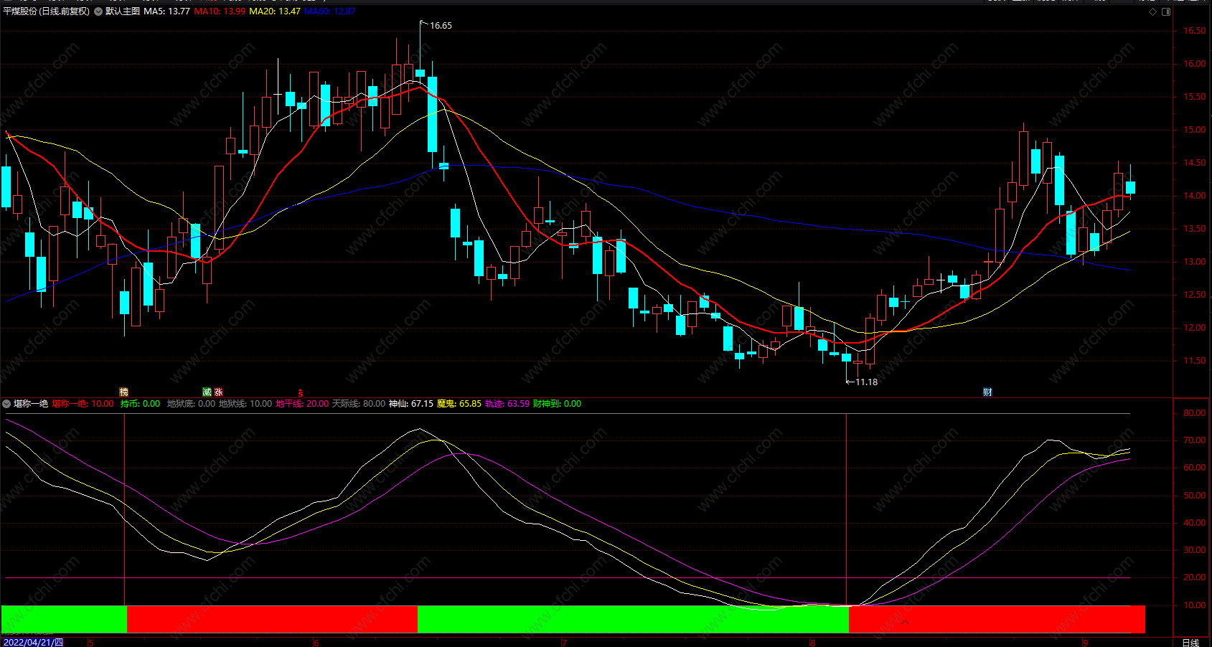Click the 地狱线: 10.00 indicator value
The image size is (1212, 647).
pos(245,404)
